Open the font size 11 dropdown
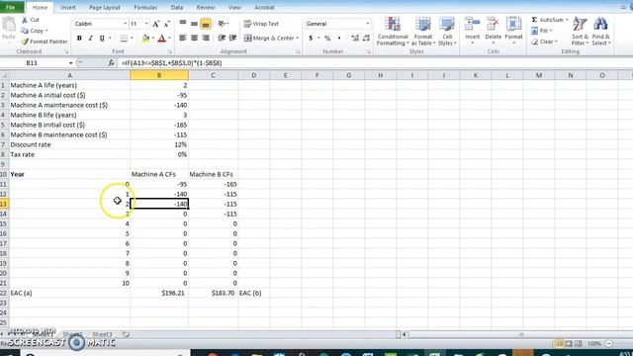This screenshot has height=356, width=633. click(x=146, y=24)
